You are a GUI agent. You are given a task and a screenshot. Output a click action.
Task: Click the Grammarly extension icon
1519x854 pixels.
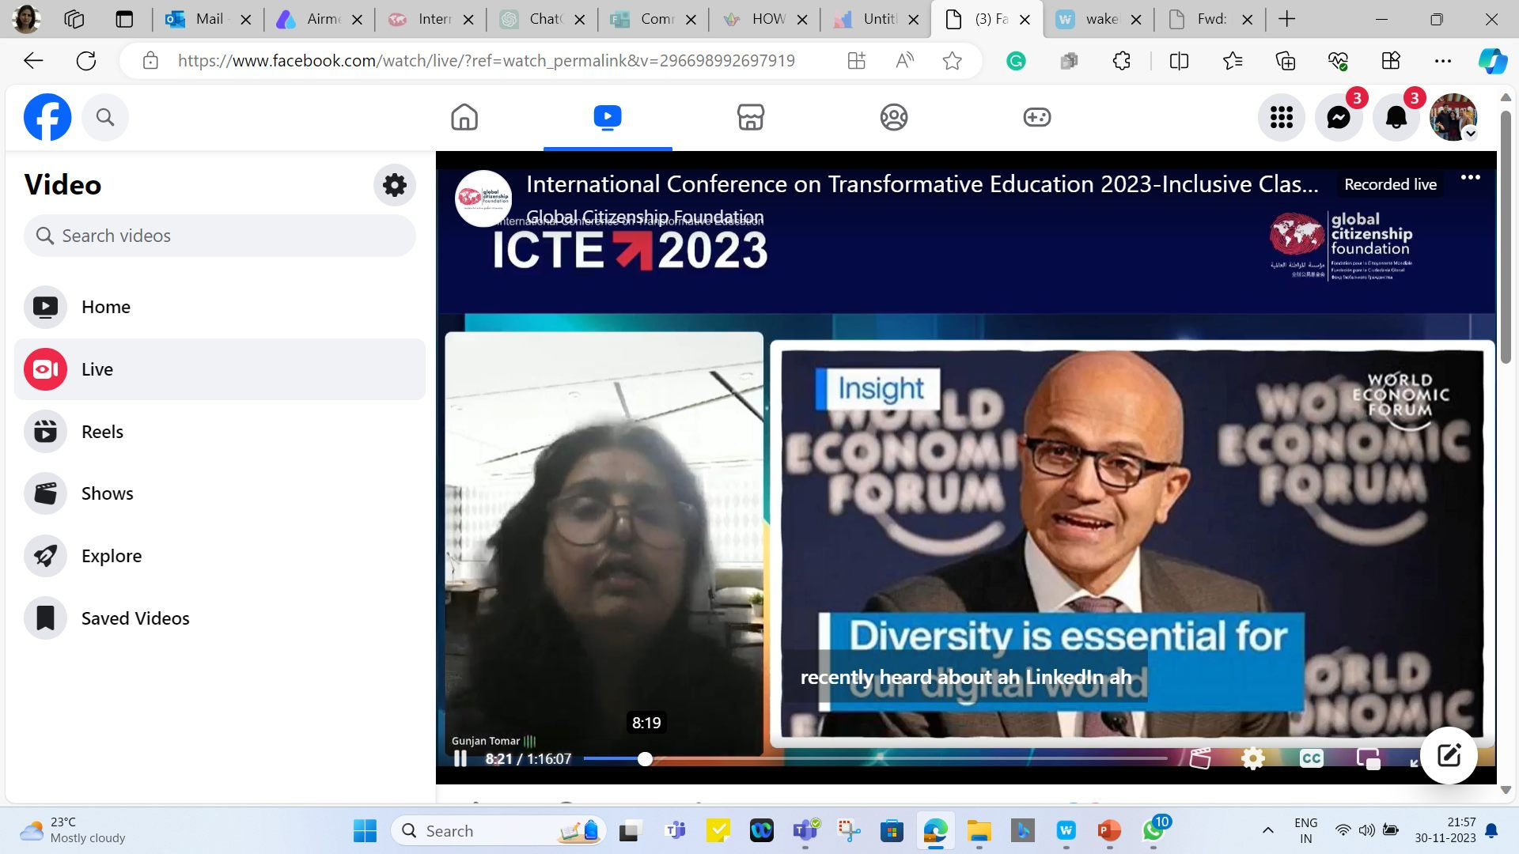[x=1016, y=61]
